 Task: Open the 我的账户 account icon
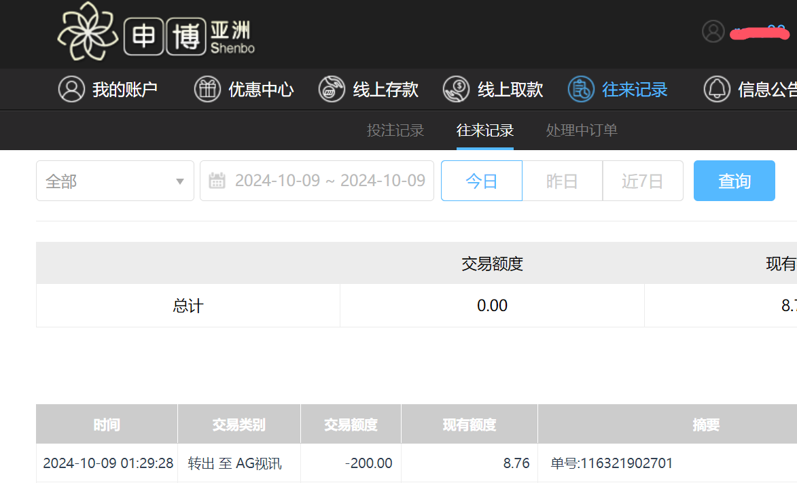click(x=71, y=89)
